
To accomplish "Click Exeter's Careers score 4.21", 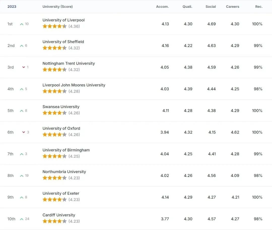I will [235, 197].
